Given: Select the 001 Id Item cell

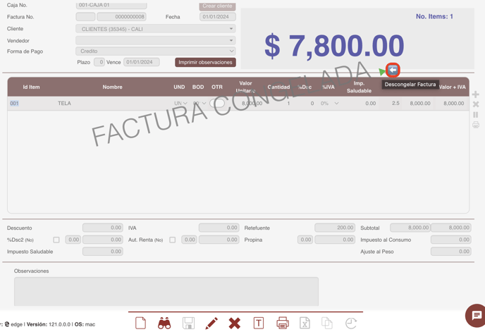Looking at the screenshot, I should tap(14, 104).
